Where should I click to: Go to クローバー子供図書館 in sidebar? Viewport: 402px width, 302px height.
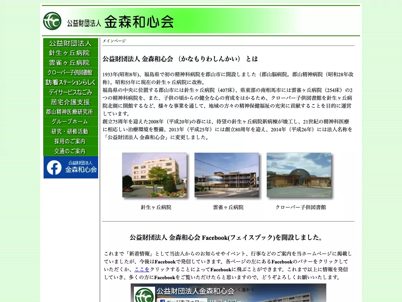pos(71,72)
